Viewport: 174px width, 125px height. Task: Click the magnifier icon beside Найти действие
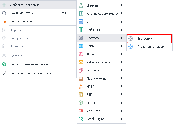(4, 13)
